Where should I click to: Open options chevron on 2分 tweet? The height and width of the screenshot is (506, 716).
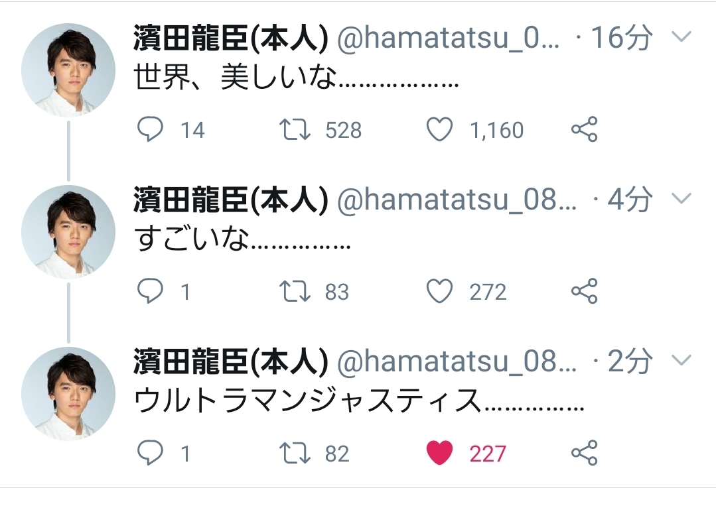click(x=682, y=360)
